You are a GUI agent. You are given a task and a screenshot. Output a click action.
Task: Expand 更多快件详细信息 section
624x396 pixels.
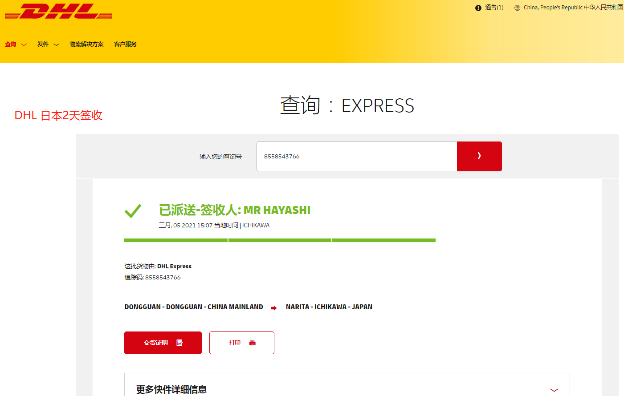pyautogui.click(x=554, y=390)
